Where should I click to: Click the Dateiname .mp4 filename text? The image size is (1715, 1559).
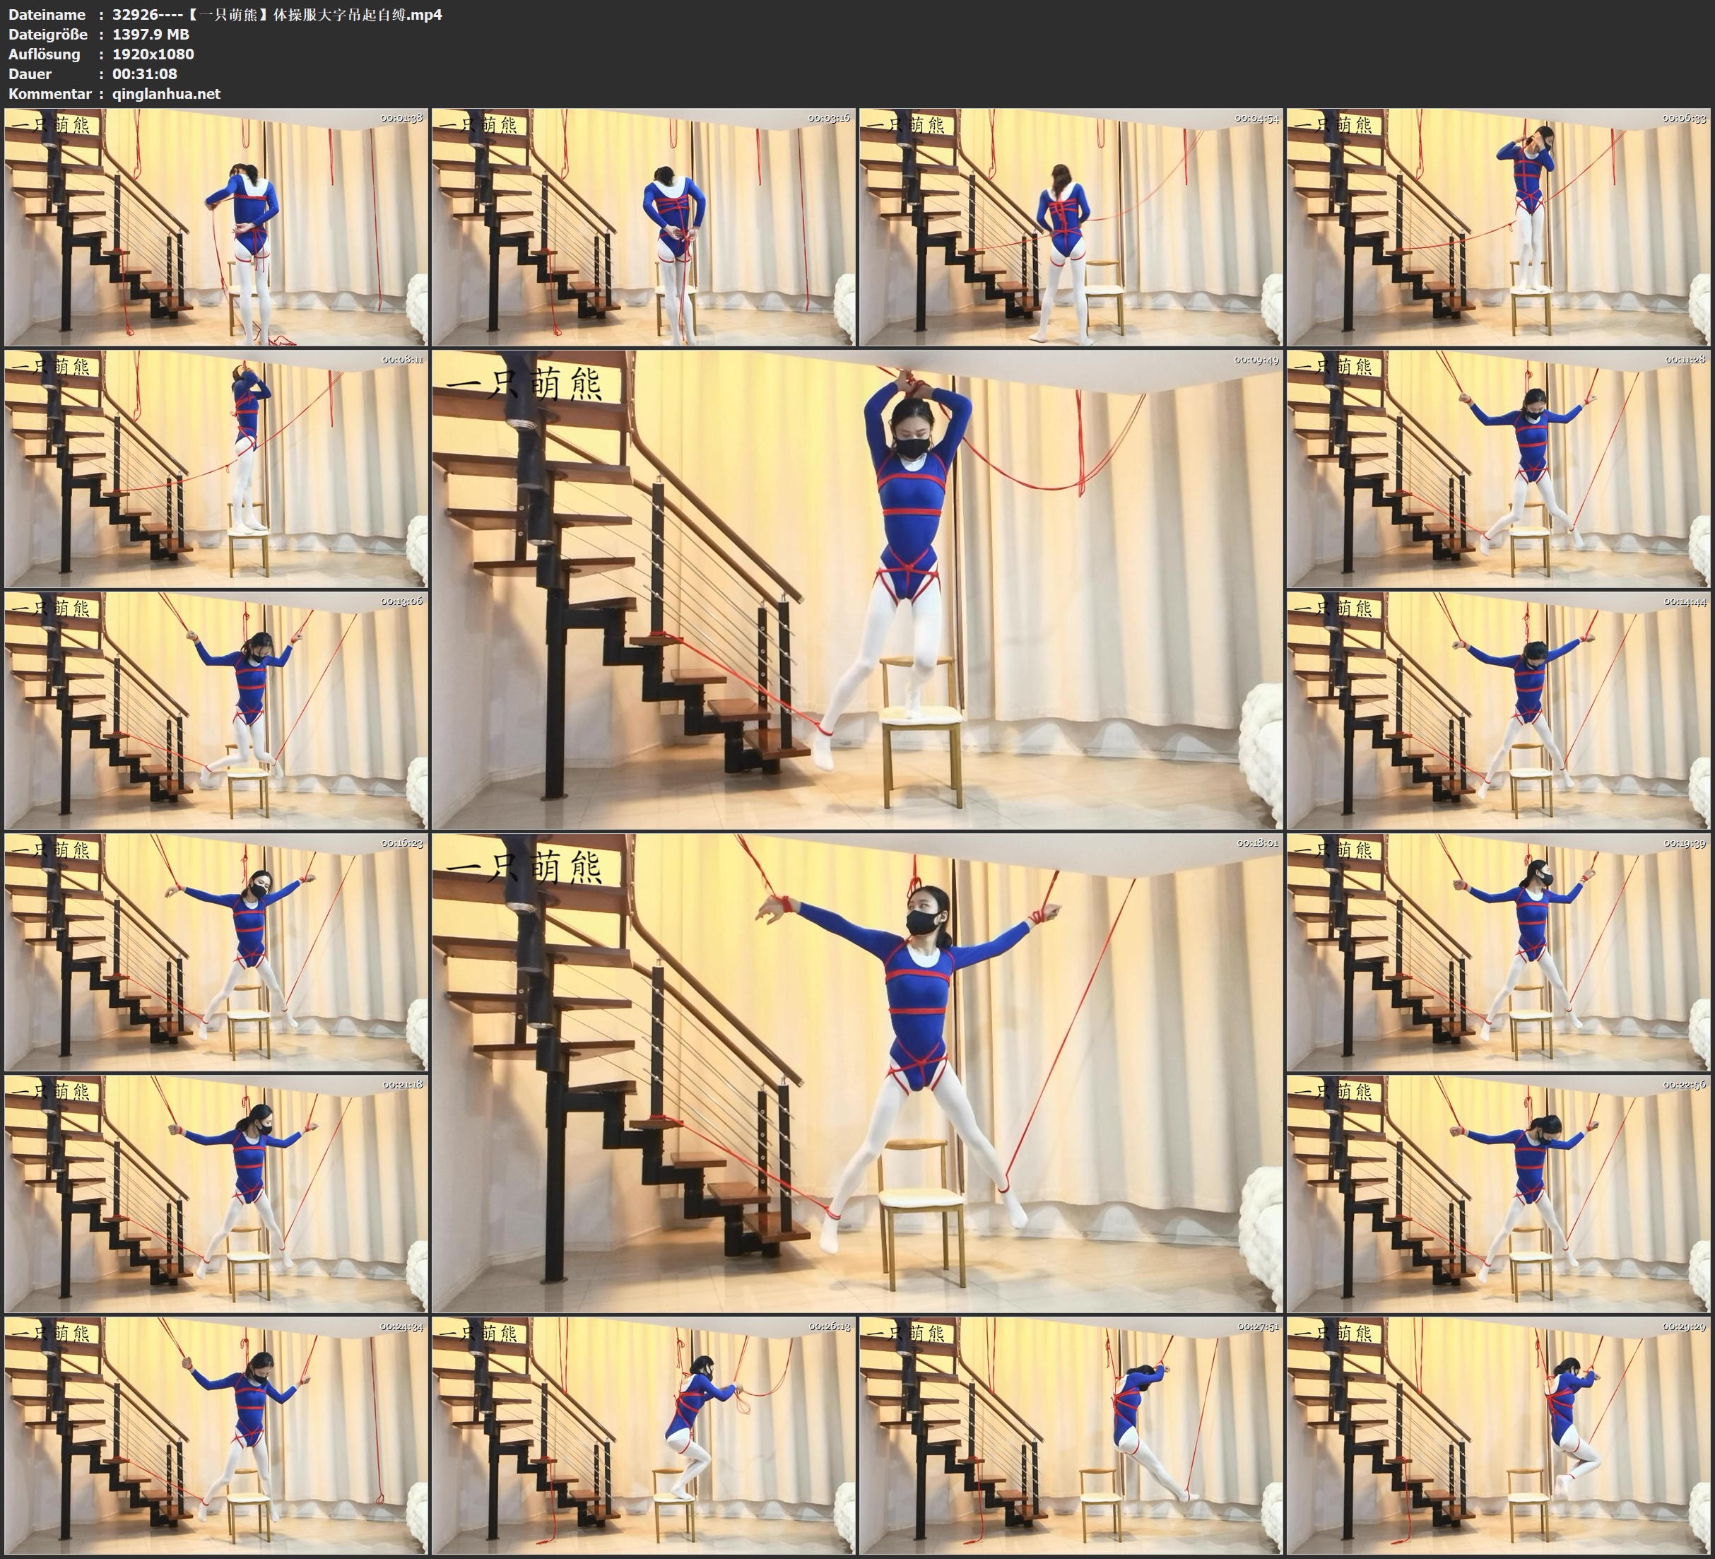point(276,14)
